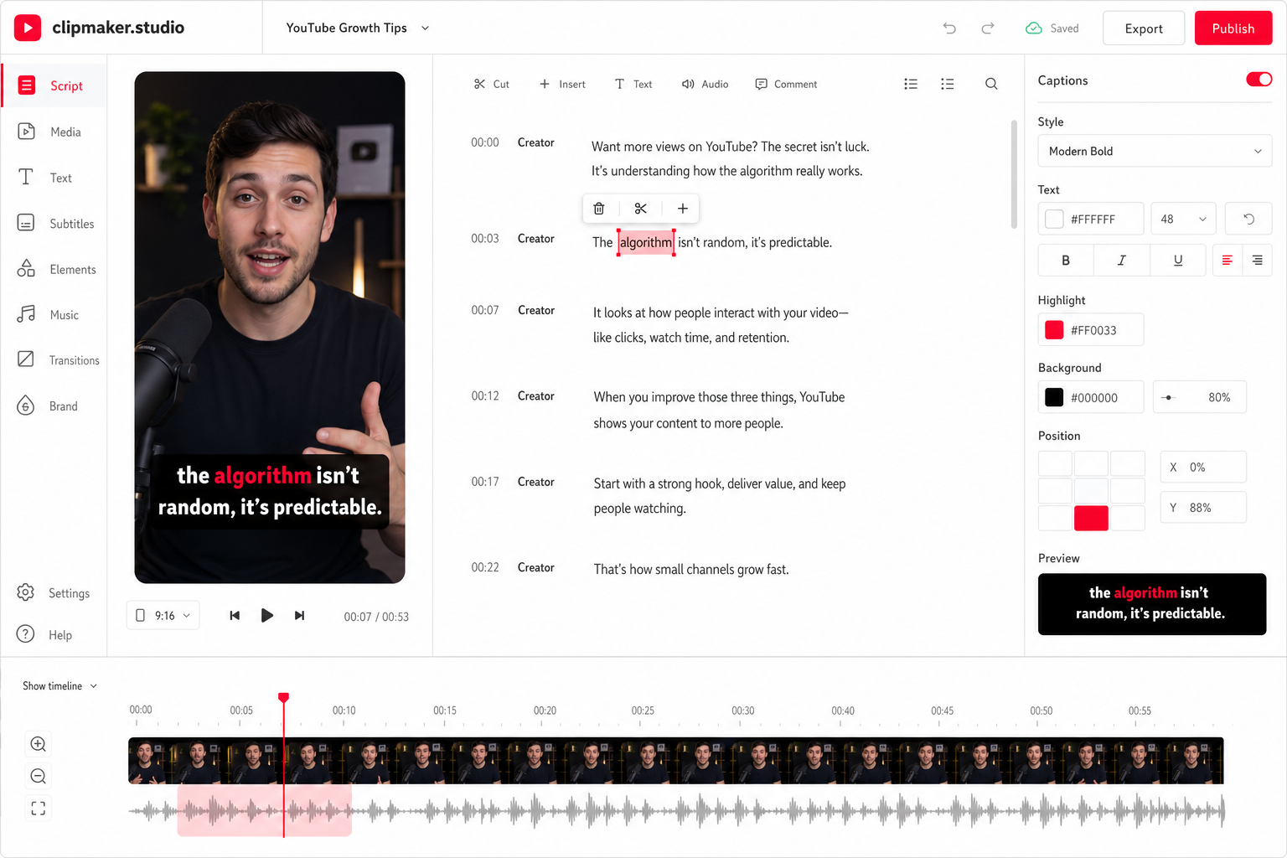Open the Subtitles panel
Image resolution: width=1287 pixels, height=858 pixels.
tap(56, 224)
